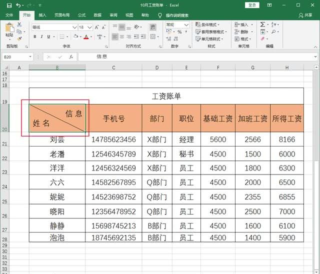This screenshot has width=320, height=274.
Task: Decrease font size with the smaller A
Action: [103, 27]
